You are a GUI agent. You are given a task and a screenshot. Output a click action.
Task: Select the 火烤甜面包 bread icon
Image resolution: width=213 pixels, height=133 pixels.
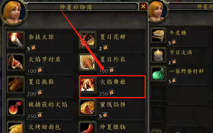pos(16,127)
